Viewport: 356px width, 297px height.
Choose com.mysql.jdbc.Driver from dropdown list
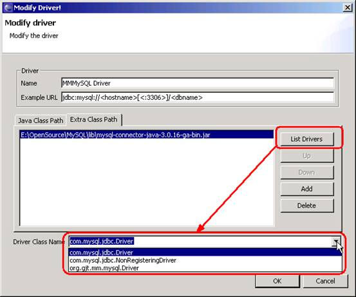205,253
